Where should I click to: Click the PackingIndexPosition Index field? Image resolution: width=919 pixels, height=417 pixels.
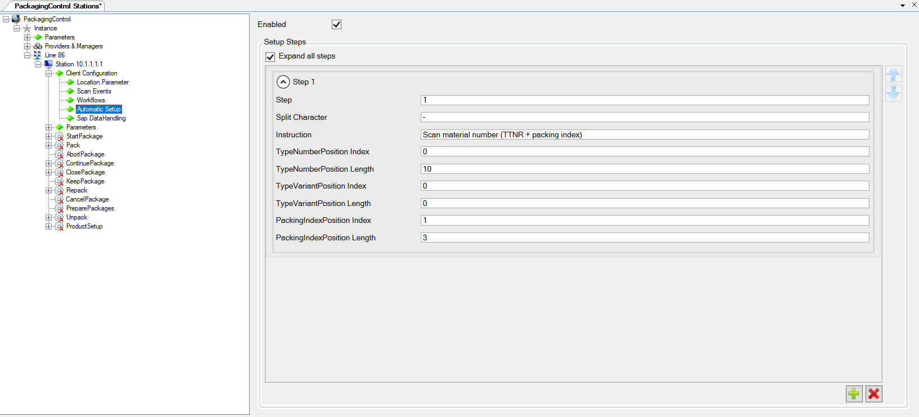pyautogui.click(x=645, y=220)
